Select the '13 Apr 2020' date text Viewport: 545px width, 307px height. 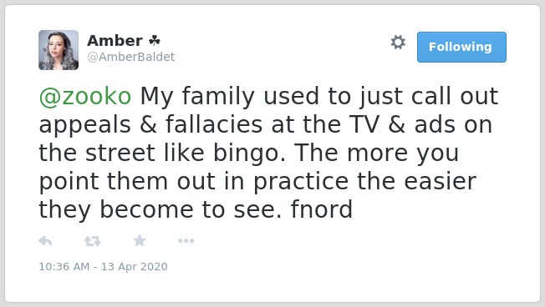click(x=135, y=266)
